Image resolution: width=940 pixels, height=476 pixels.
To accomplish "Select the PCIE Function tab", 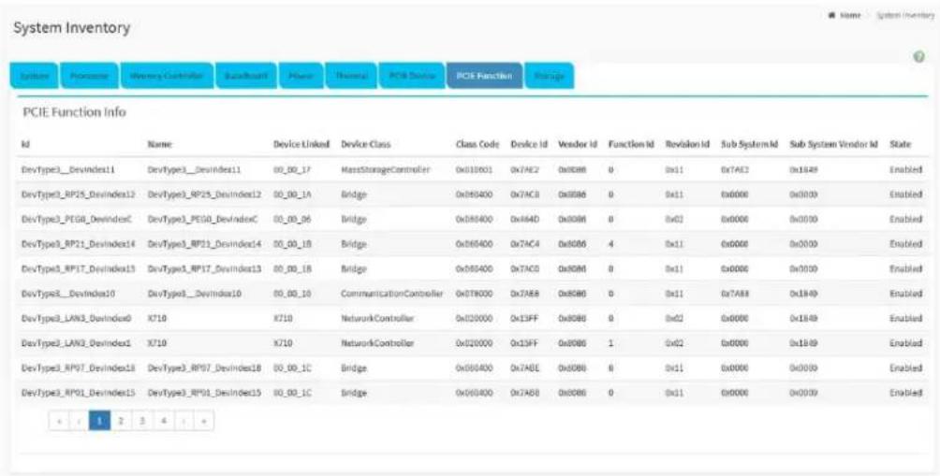I will click(484, 76).
